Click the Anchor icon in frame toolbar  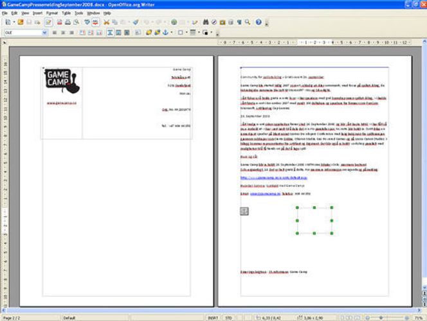(x=165, y=32)
